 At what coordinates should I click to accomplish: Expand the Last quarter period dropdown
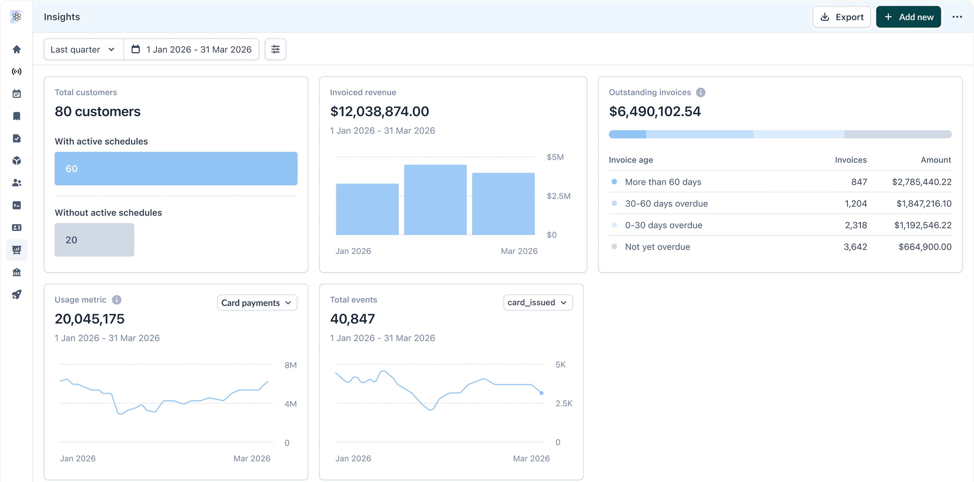pos(83,49)
